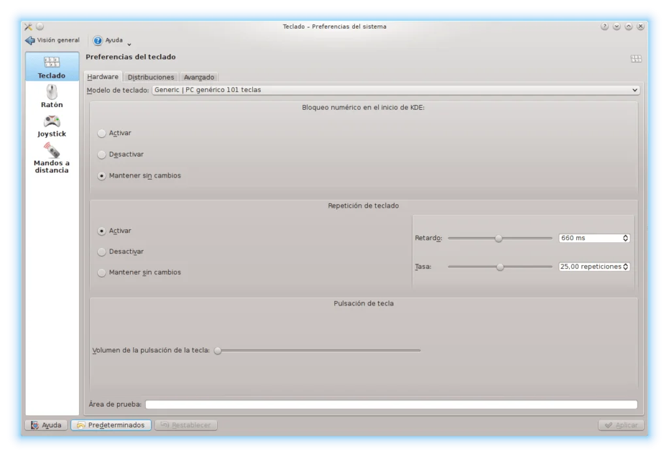Click the pin dot icon in title bar
This screenshot has width=669, height=457.
coord(40,26)
